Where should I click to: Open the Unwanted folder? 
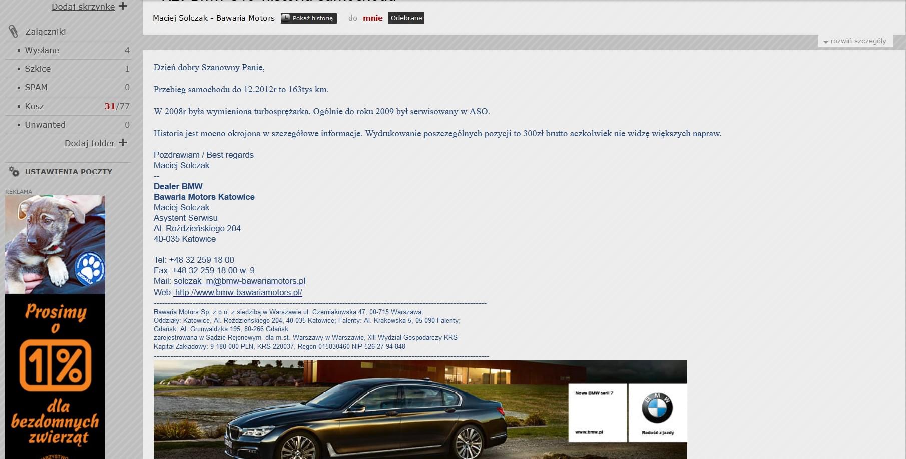click(45, 125)
